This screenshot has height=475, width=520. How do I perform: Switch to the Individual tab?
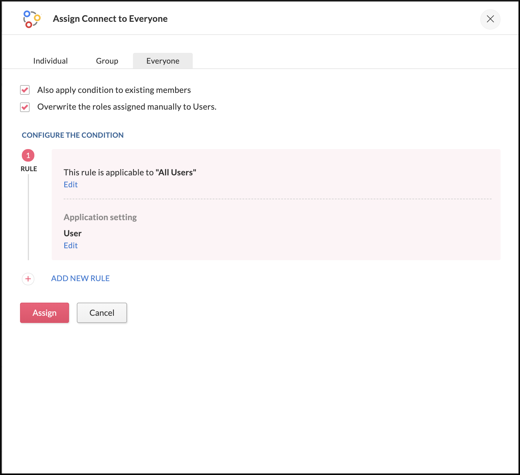pyautogui.click(x=51, y=61)
